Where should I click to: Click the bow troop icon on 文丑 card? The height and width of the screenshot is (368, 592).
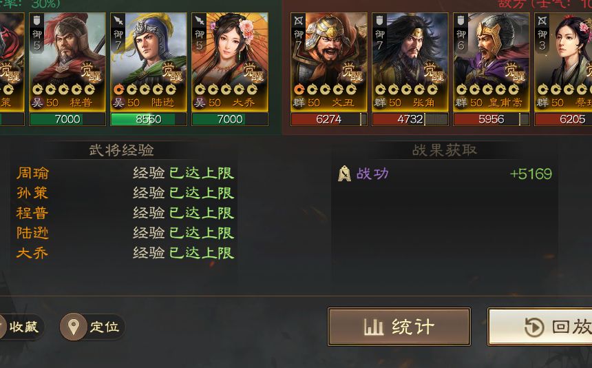(x=299, y=21)
